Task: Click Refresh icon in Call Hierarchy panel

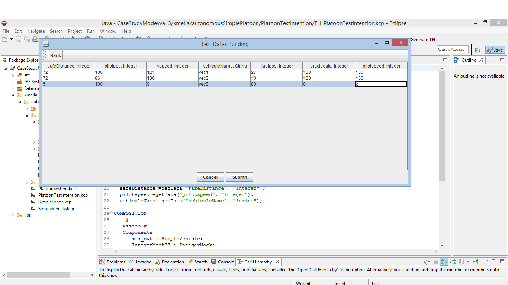Action: [427, 262]
